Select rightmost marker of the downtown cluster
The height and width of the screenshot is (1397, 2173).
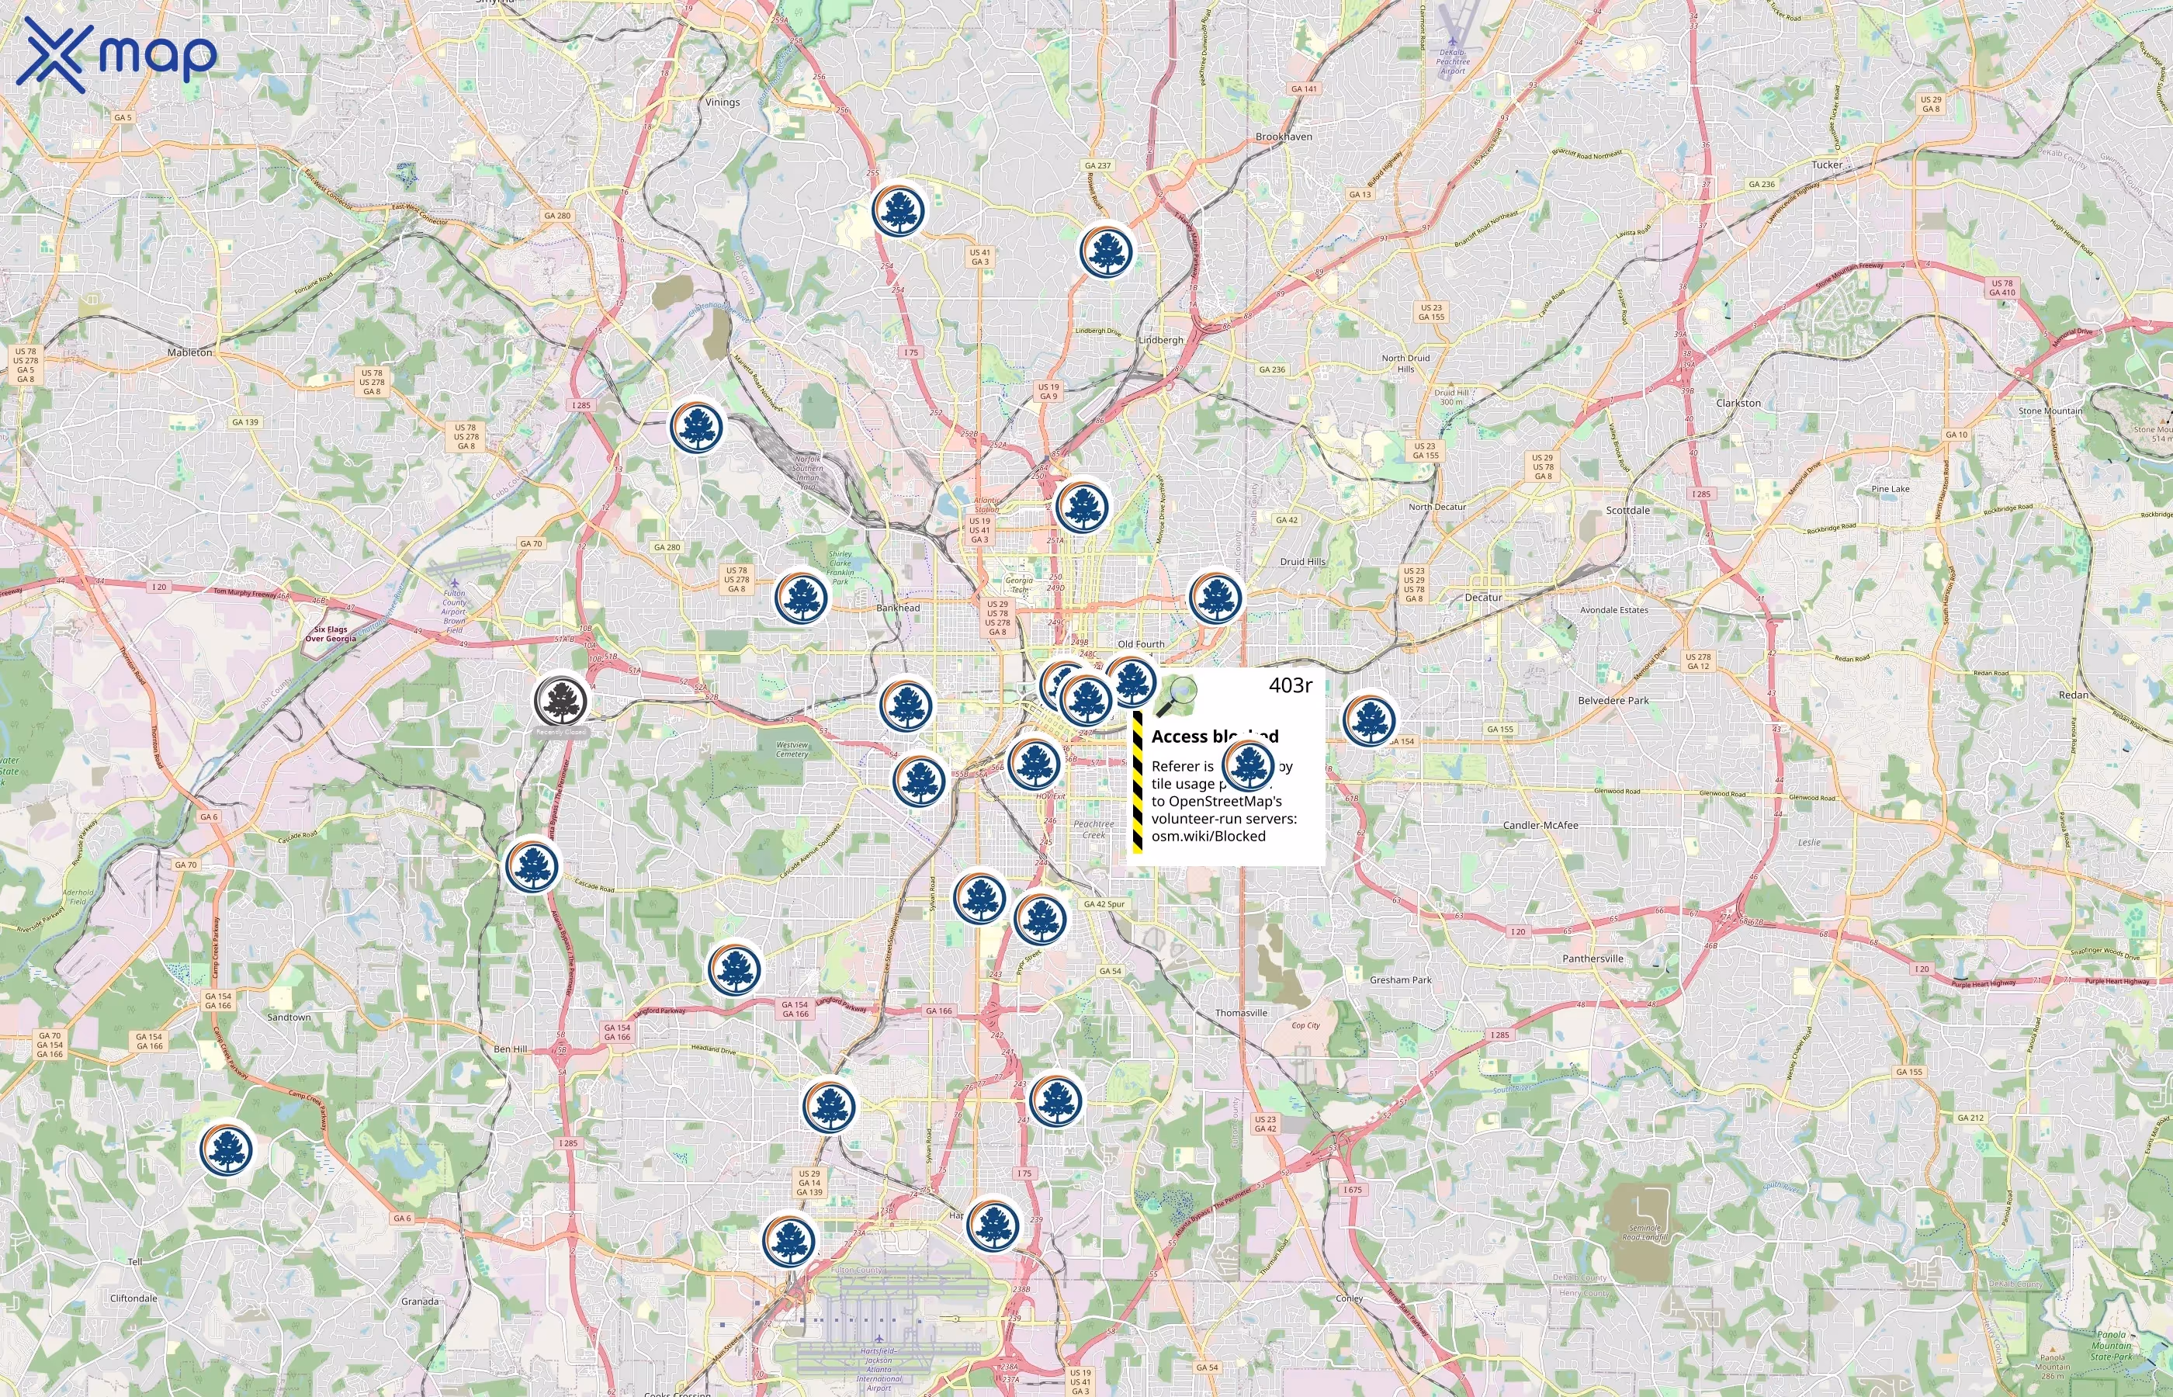pyautogui.click(x=1131, y=681)
